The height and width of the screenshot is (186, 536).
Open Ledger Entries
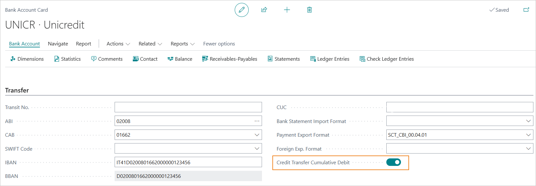point(330,59)
